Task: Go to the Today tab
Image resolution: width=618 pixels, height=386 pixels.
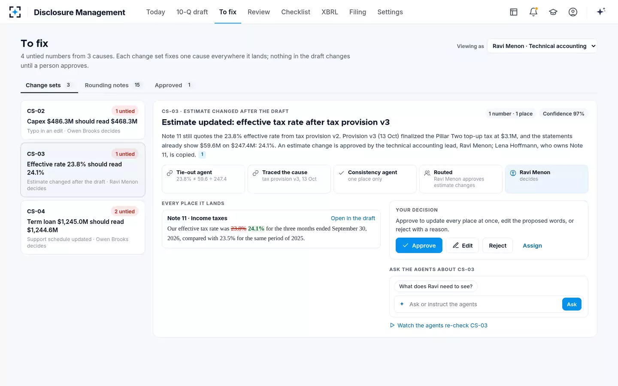Action: (x=156, y=12)
